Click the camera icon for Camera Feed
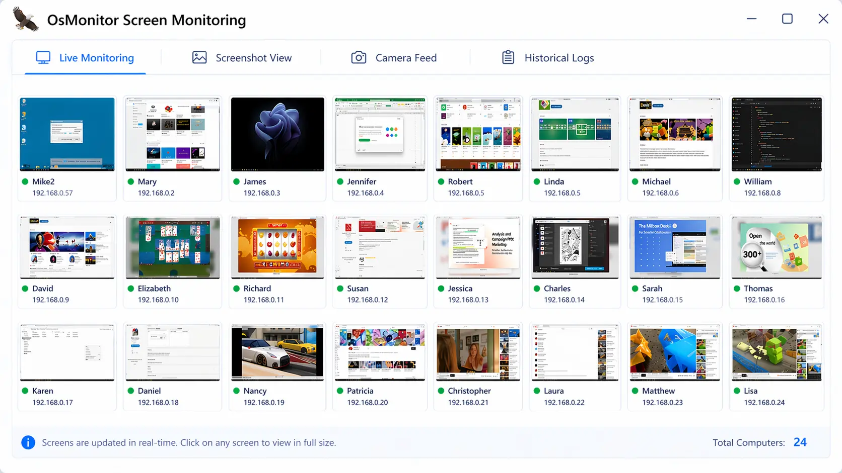This screenshot has height=473, width=842. point(359,57)
